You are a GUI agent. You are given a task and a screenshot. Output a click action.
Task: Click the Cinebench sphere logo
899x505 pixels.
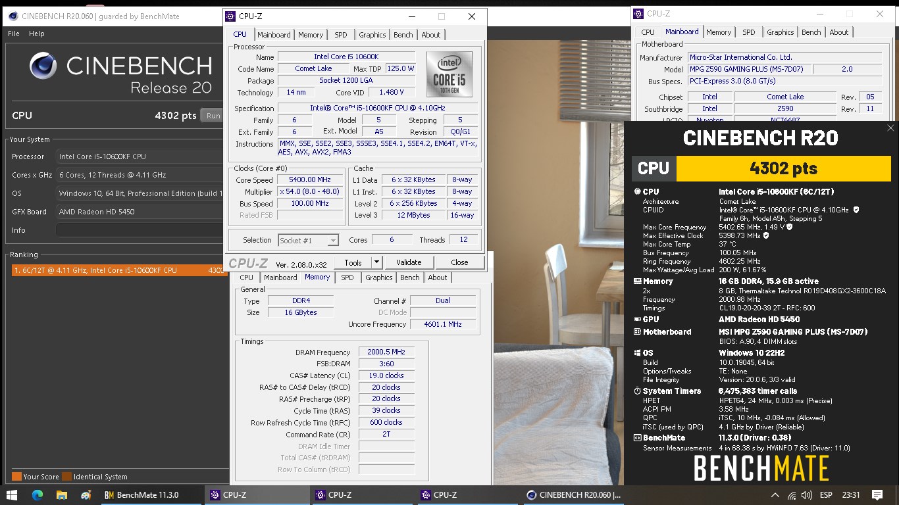pyautogui.click(x=43, y=66)
